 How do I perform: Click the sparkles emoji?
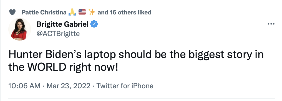pyautogui.click(x=92, y=12)
